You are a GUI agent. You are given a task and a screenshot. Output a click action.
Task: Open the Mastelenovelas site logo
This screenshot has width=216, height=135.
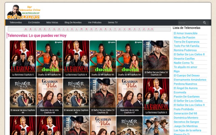tap(24, 12)
